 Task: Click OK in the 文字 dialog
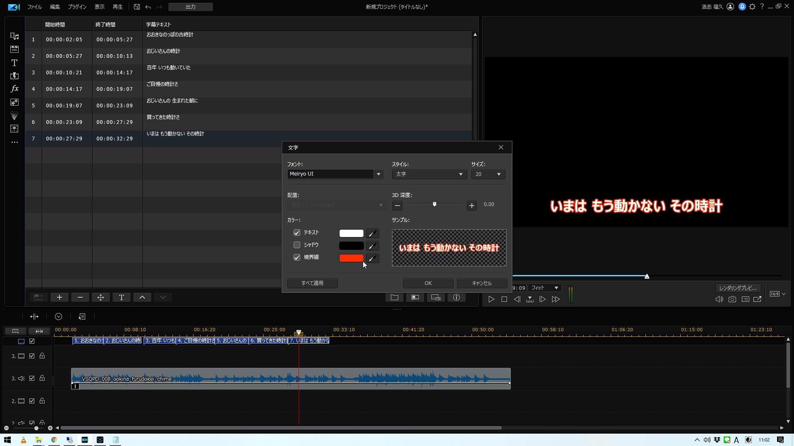428,283
